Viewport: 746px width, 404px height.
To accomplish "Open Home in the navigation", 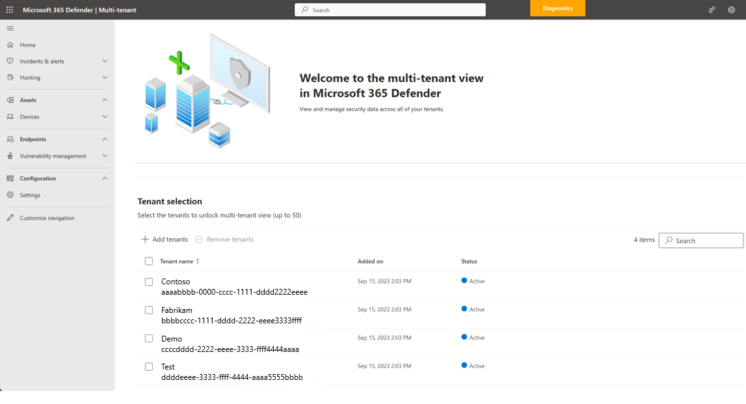I will click(27, 45).
